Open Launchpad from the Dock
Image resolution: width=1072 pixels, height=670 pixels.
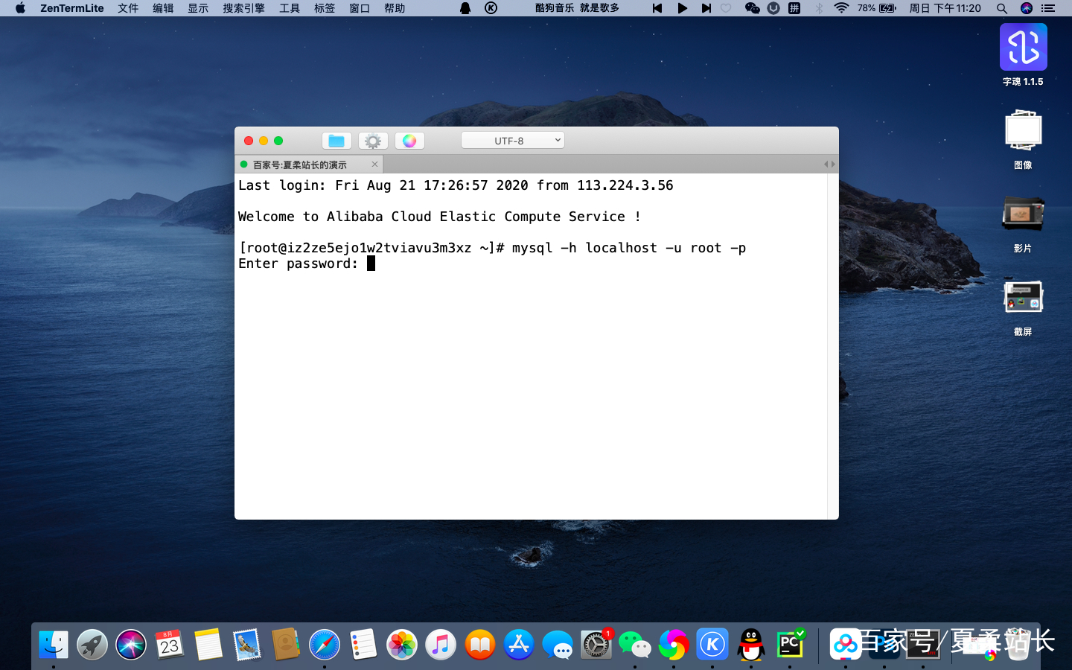[x=92, y=645]
